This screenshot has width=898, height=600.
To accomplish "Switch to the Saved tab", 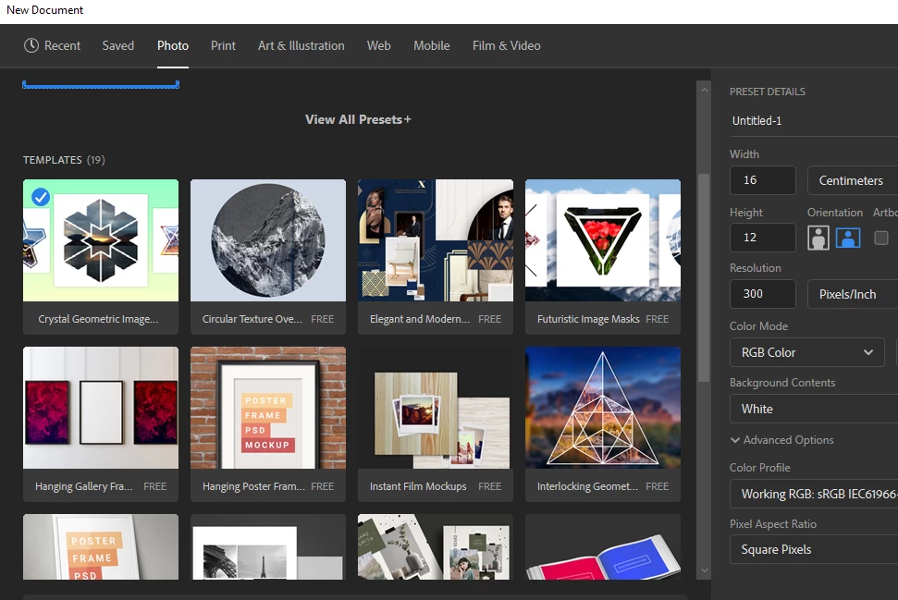I will click(x=118, y=45).
